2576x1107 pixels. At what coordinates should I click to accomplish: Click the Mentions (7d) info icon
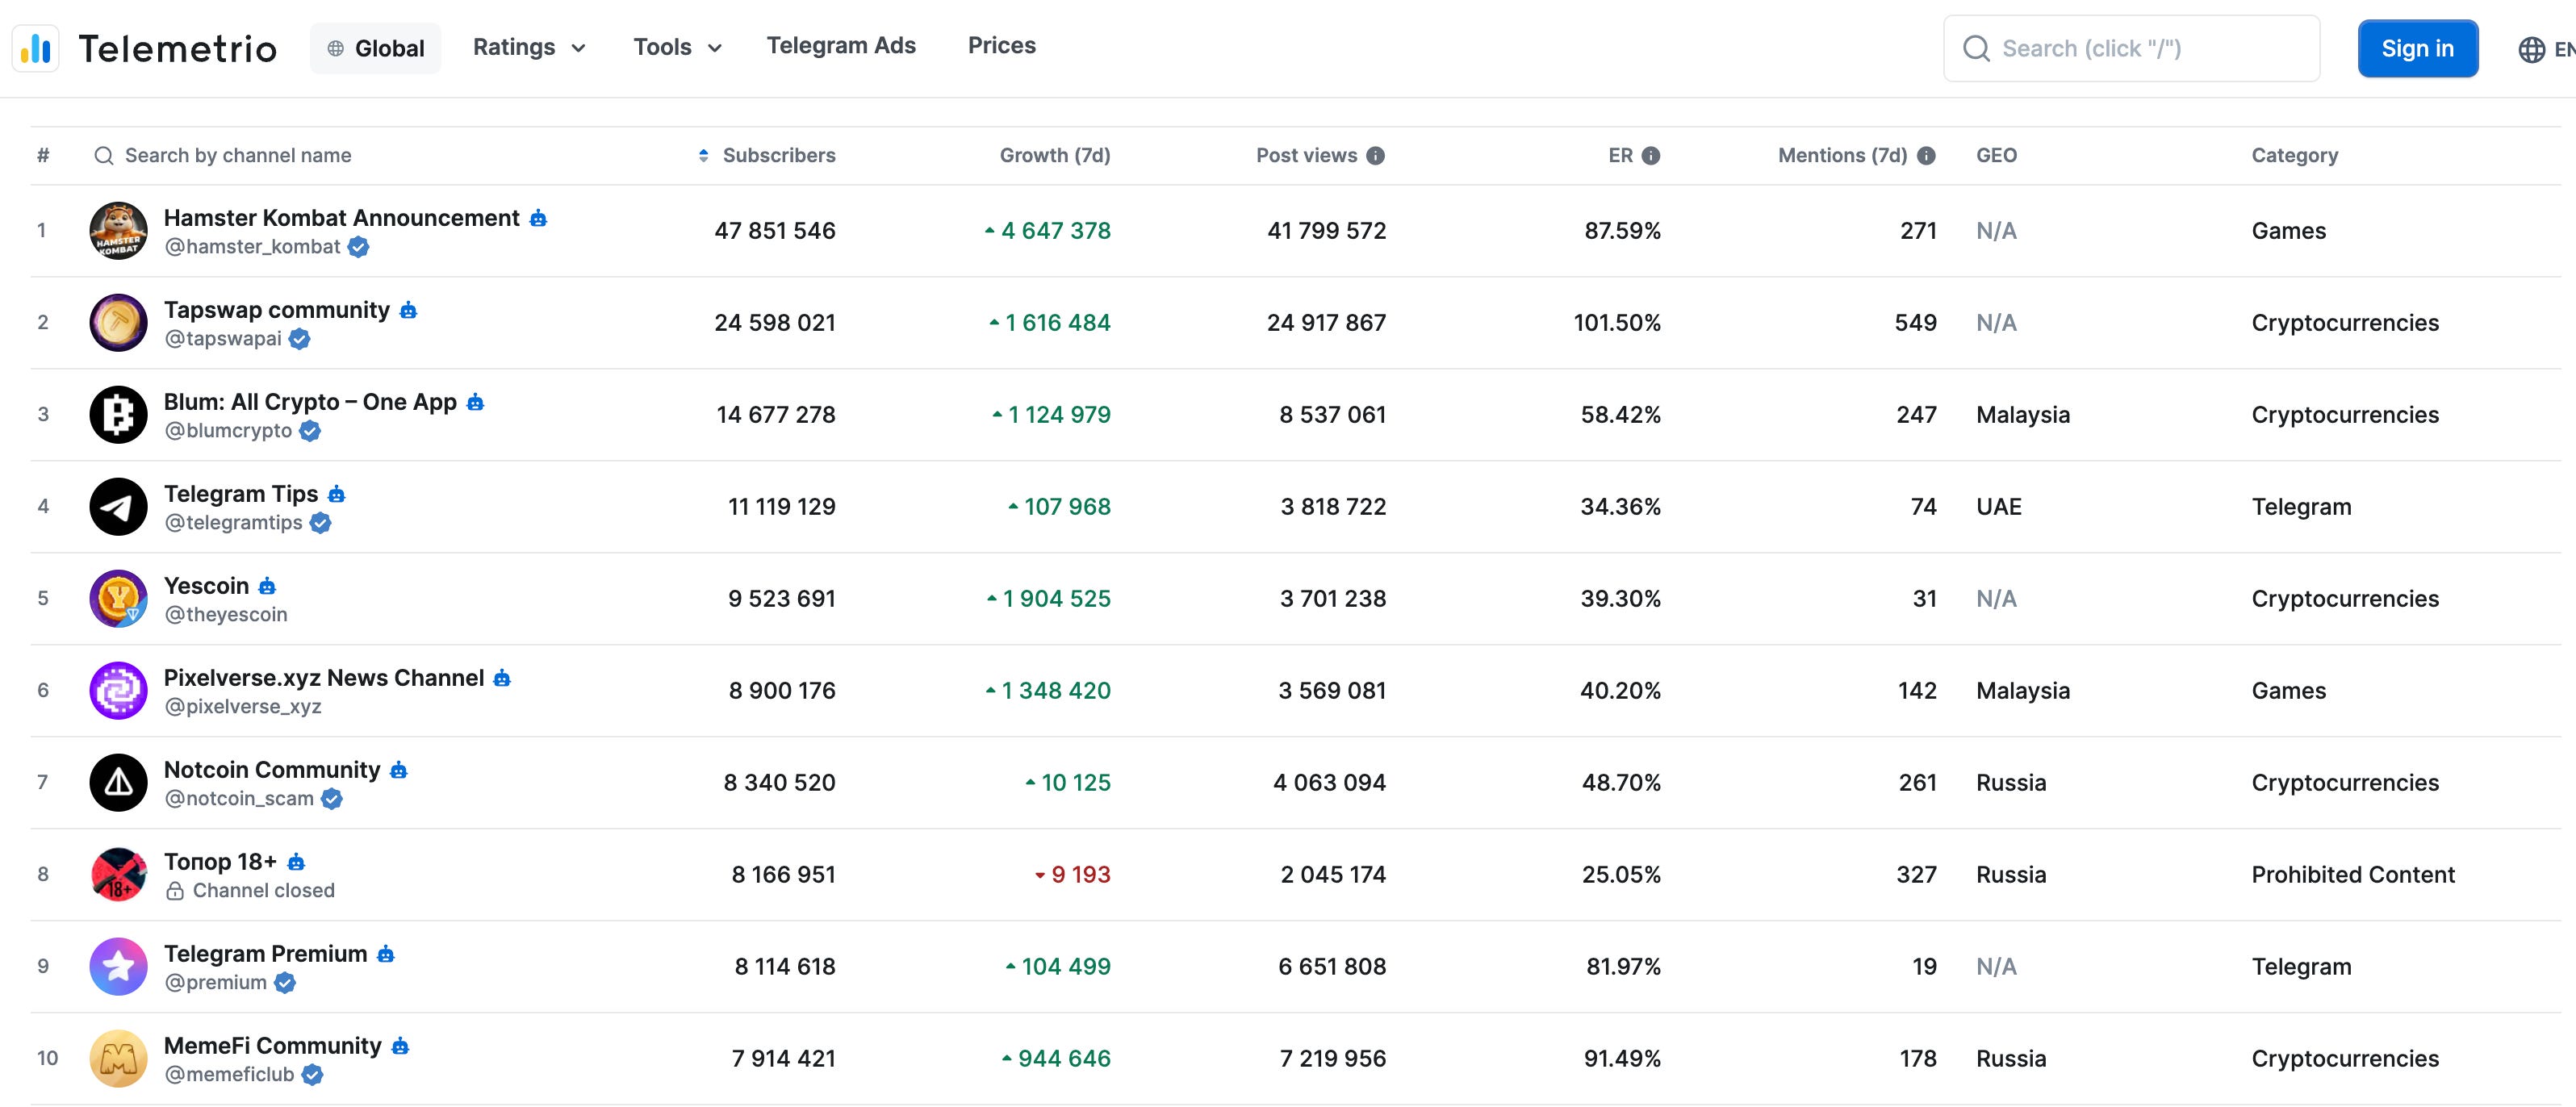(x=1926, y=156)
